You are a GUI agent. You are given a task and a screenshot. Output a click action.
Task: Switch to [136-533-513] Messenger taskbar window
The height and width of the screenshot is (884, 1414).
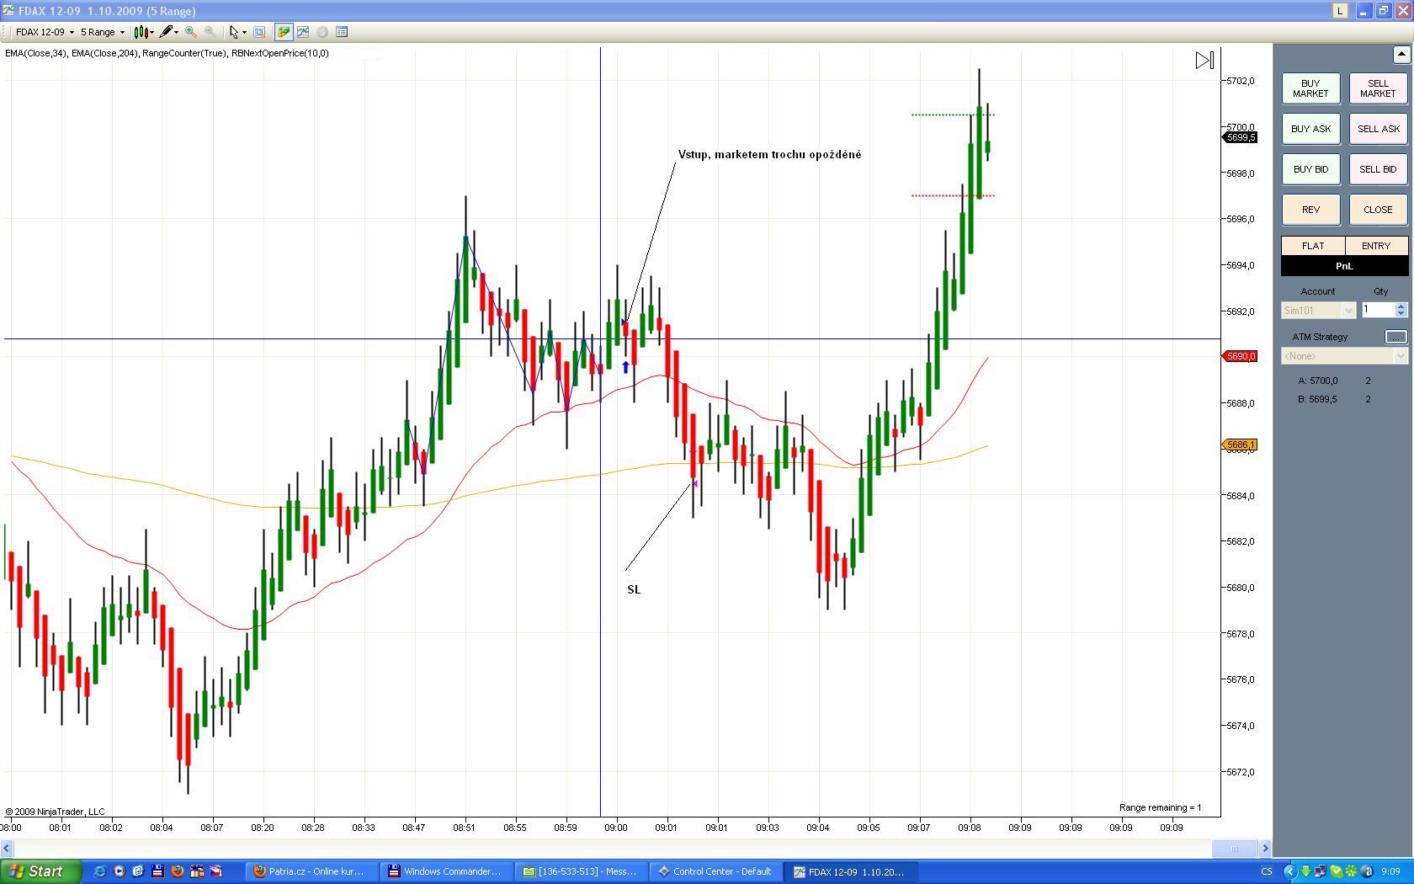point(579,871)
